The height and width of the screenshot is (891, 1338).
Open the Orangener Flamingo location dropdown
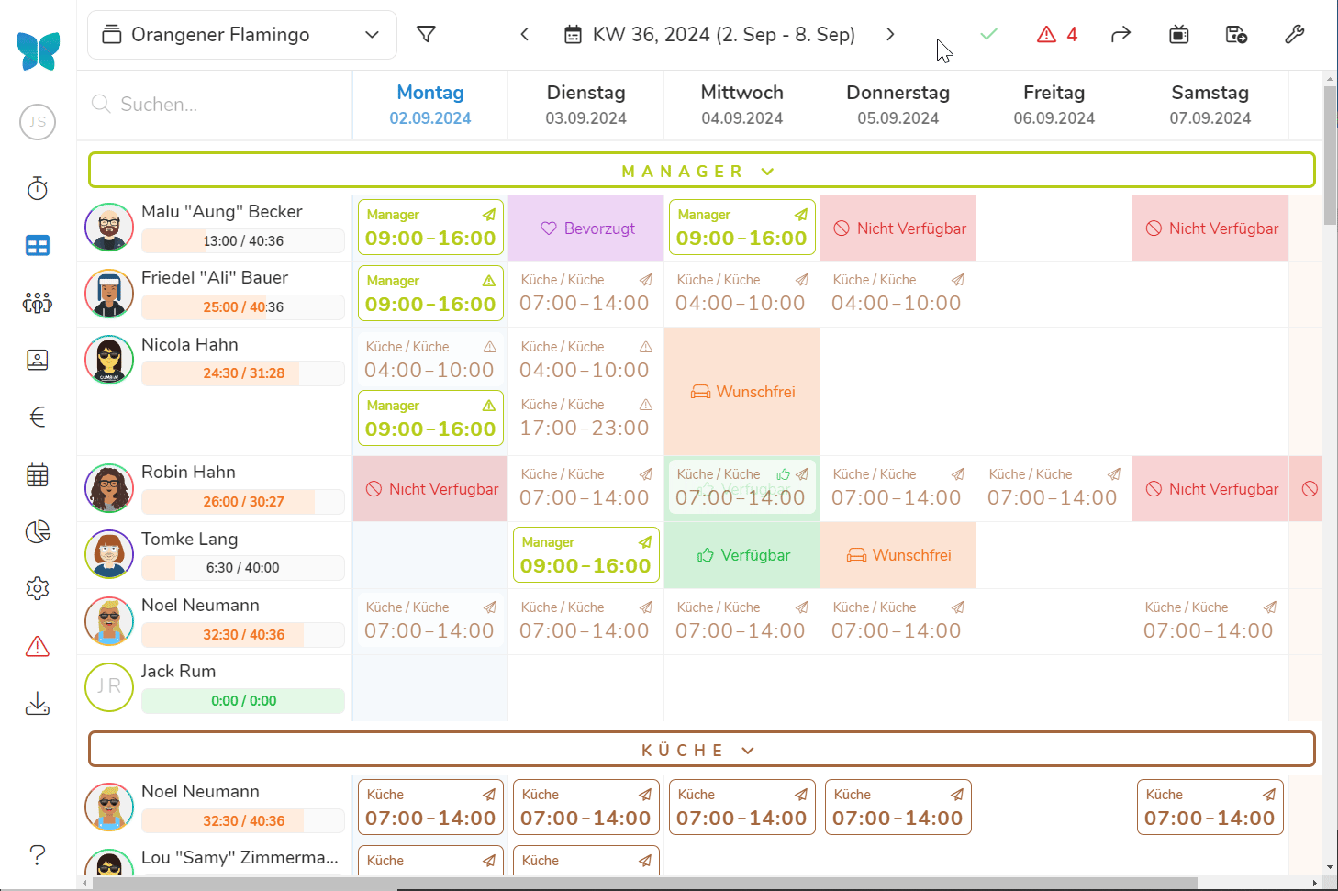[242, 35]
